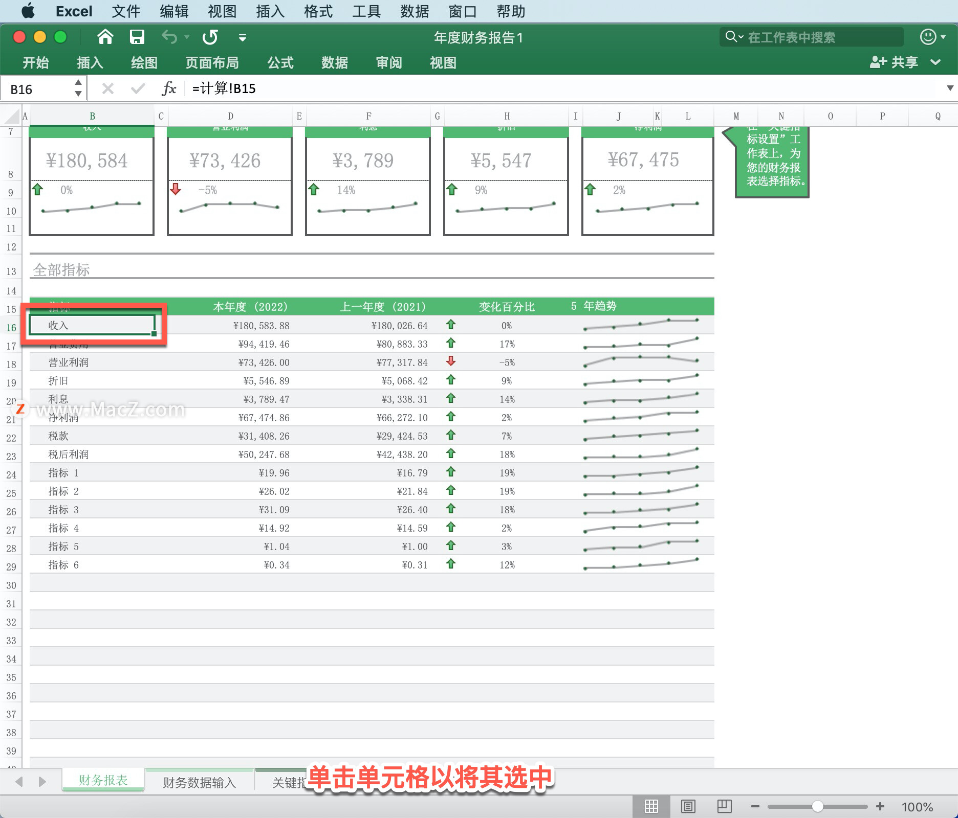Screen dimensions: 958x818
Task: Select the column F header
Action: tap(368, 116)
